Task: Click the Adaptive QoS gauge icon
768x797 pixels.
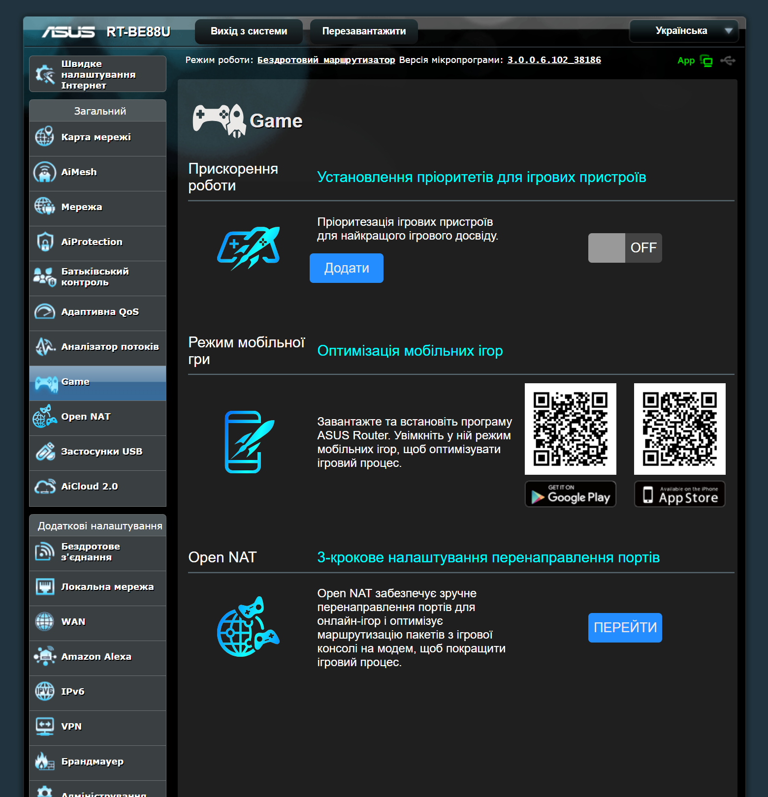Action: click(45, 311)
